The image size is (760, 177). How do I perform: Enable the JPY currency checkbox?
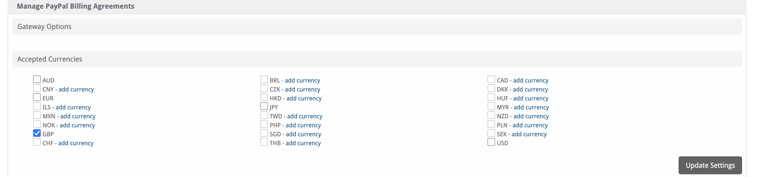point(264,106)
